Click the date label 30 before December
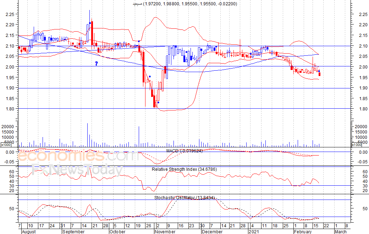 click(x=202, y=226)
